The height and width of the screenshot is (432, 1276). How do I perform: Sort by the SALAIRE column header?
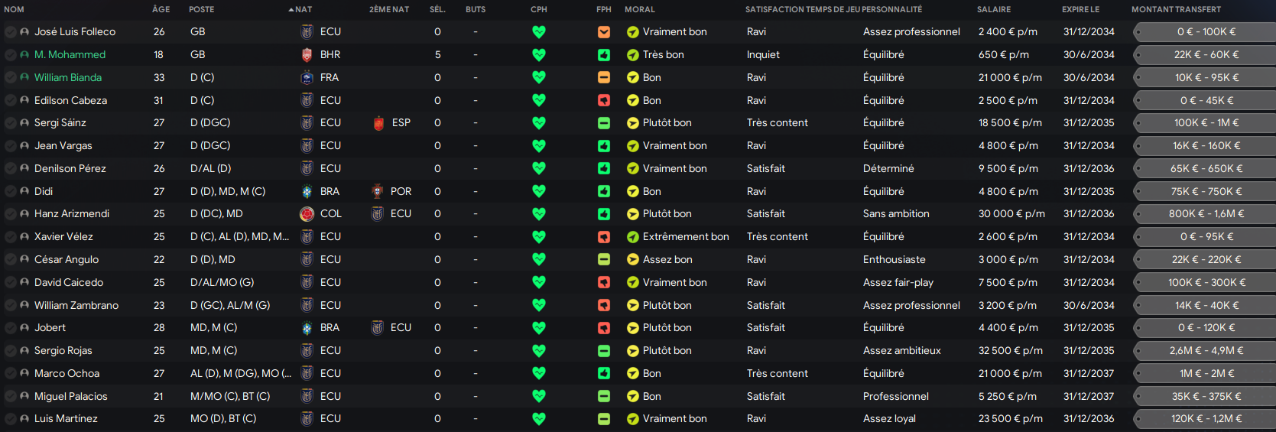[x=993, y=9]
